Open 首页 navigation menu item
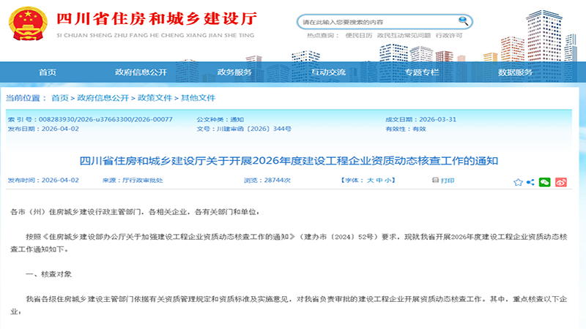586x329 pixels. tap(48, 72)
